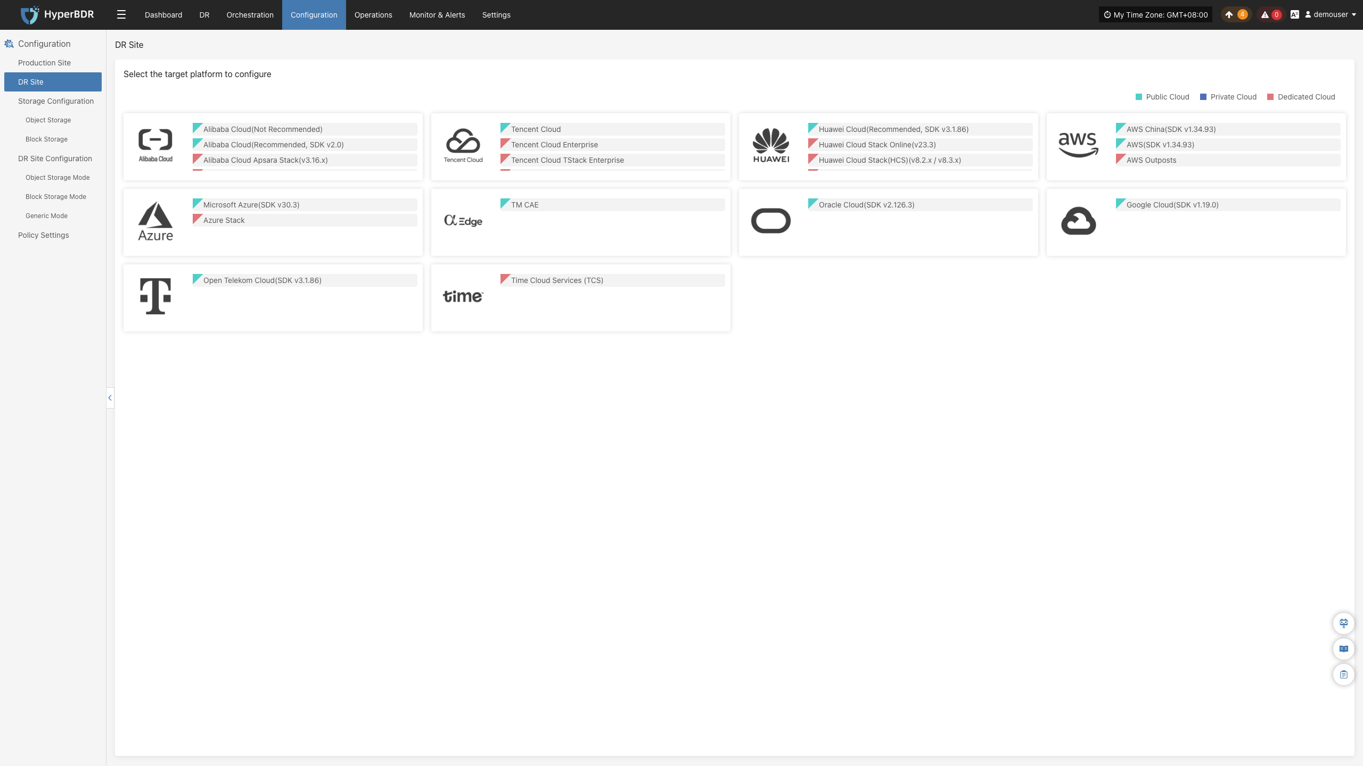Choose Alibaba Cloud(Recommended, SDK v2.0)
This screenshot has width=1363, height=766.
(x=305, y=145)
